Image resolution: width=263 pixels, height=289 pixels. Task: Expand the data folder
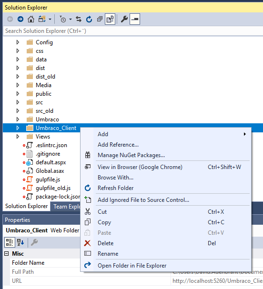click(18, 60)
